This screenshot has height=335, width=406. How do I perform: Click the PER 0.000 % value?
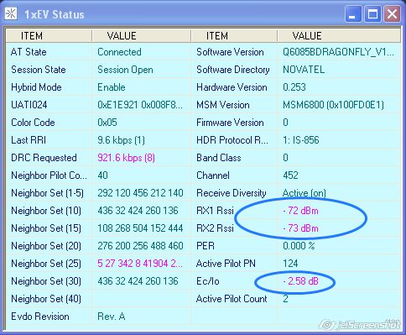[x=299, y=246]
